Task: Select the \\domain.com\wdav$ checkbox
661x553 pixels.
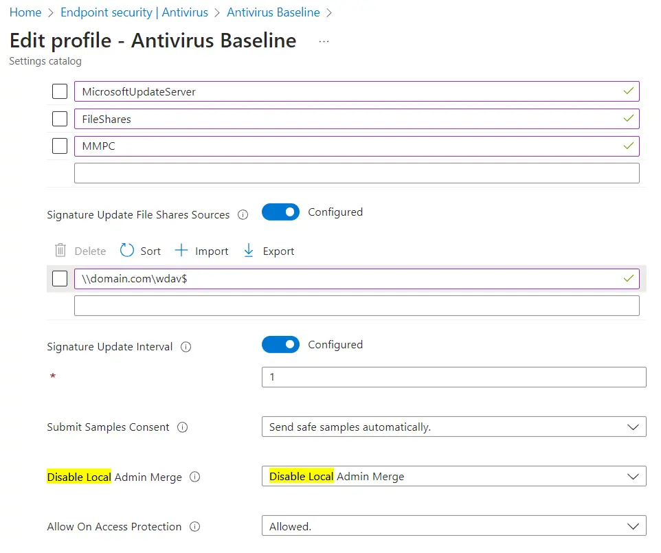Action: tap(60, 278)
